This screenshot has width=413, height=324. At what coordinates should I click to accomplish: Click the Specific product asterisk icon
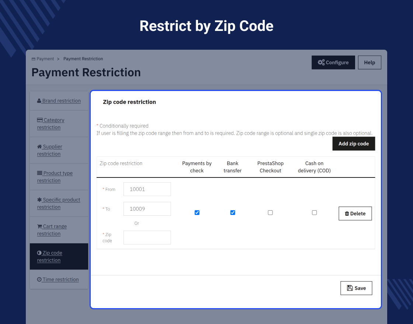pos(39,200)
